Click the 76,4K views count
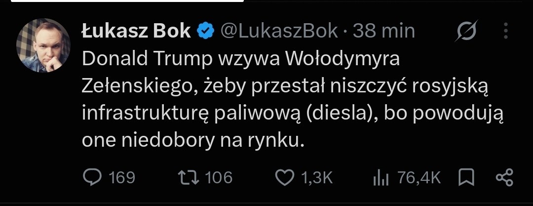 [x=419, y=178]
